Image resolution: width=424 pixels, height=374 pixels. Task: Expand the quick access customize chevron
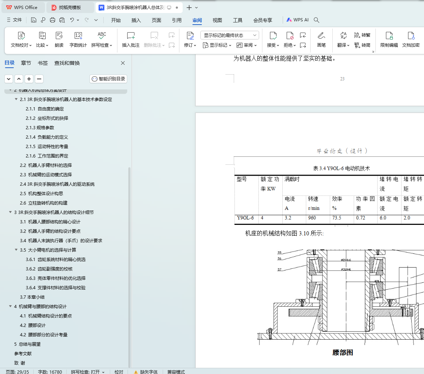[96, 20]
